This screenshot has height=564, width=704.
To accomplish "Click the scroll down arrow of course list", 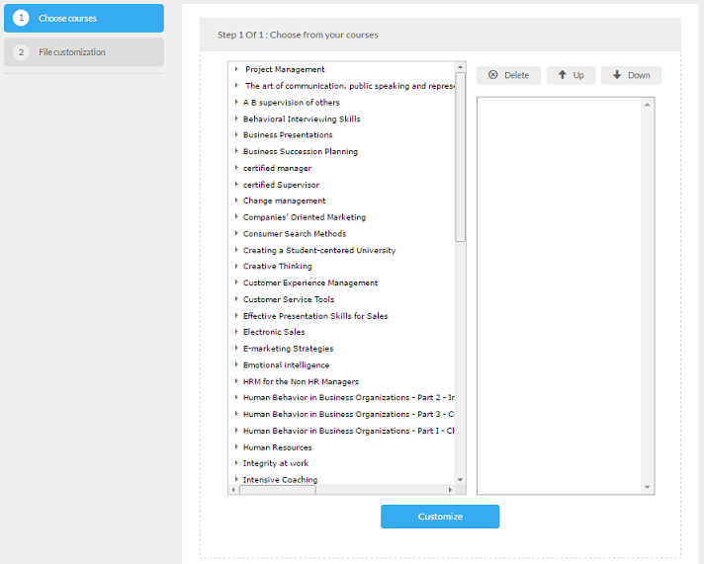I will (460, 479).
